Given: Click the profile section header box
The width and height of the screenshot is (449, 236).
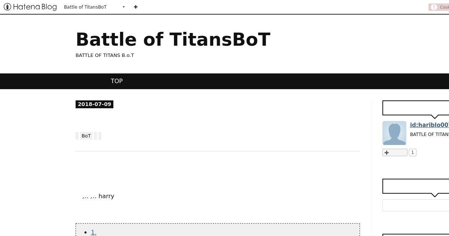Looking at the screenshot, I should tap(416, 108).
